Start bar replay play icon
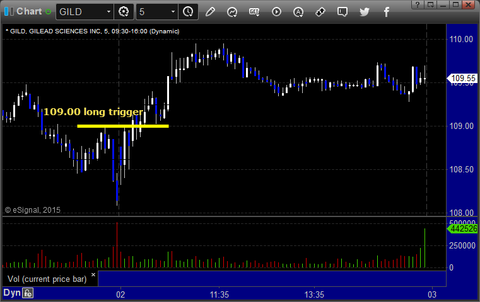This screenshot has width=480, height=302. coord(276,12)
